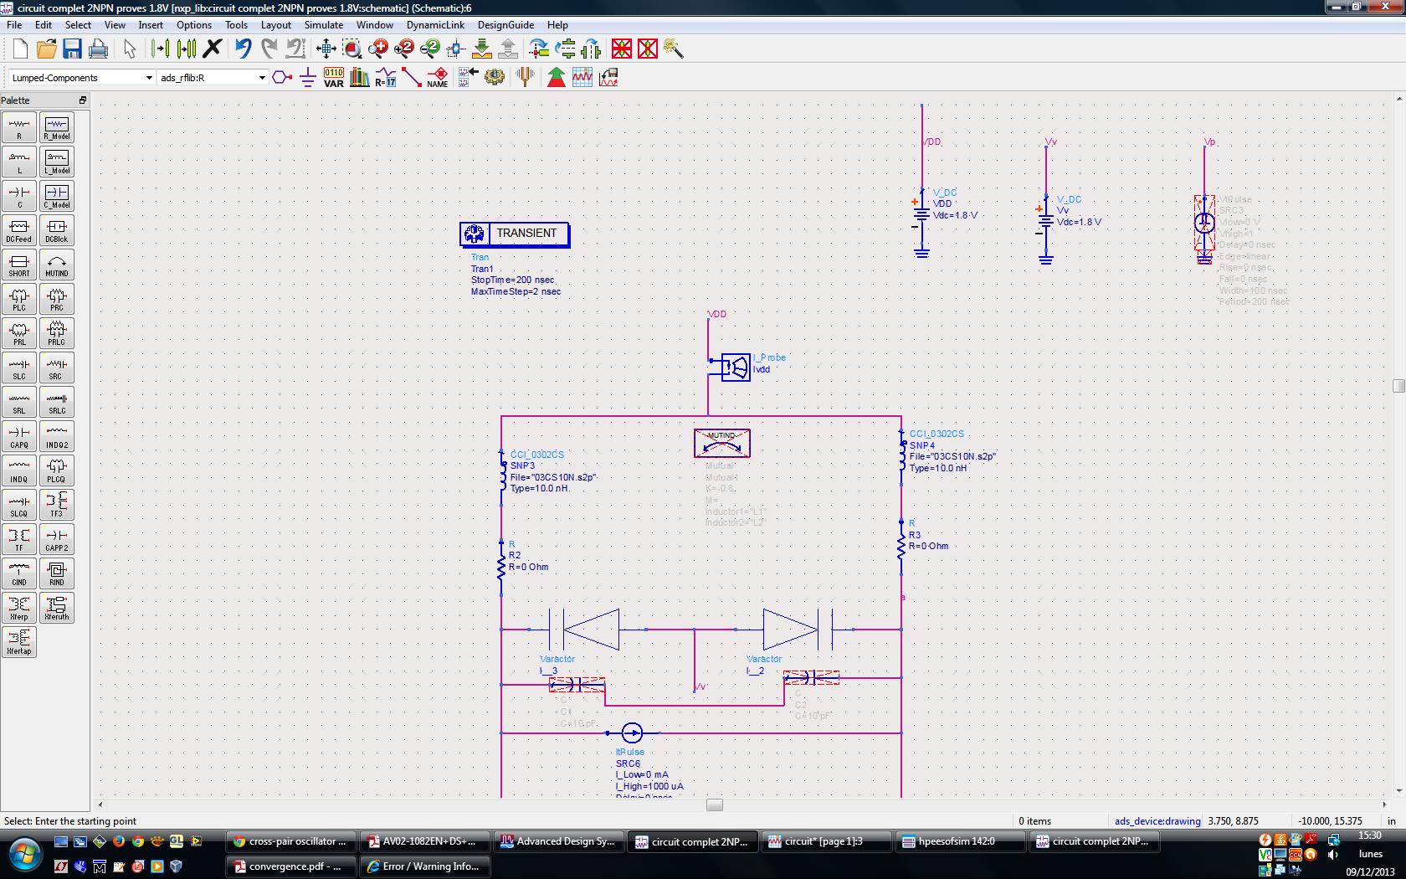
Task: Delete selection with the black X icon
Action: [x=213, y=49]
